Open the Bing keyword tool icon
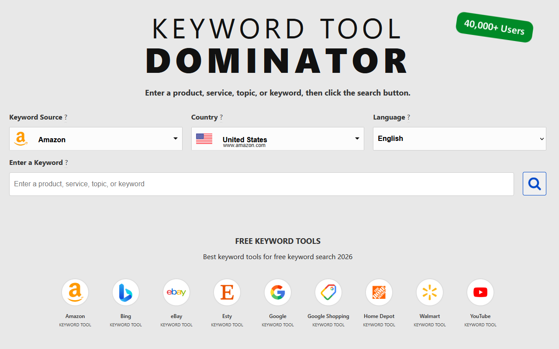This screenshot has height=349, width=559. coord(126,292)
